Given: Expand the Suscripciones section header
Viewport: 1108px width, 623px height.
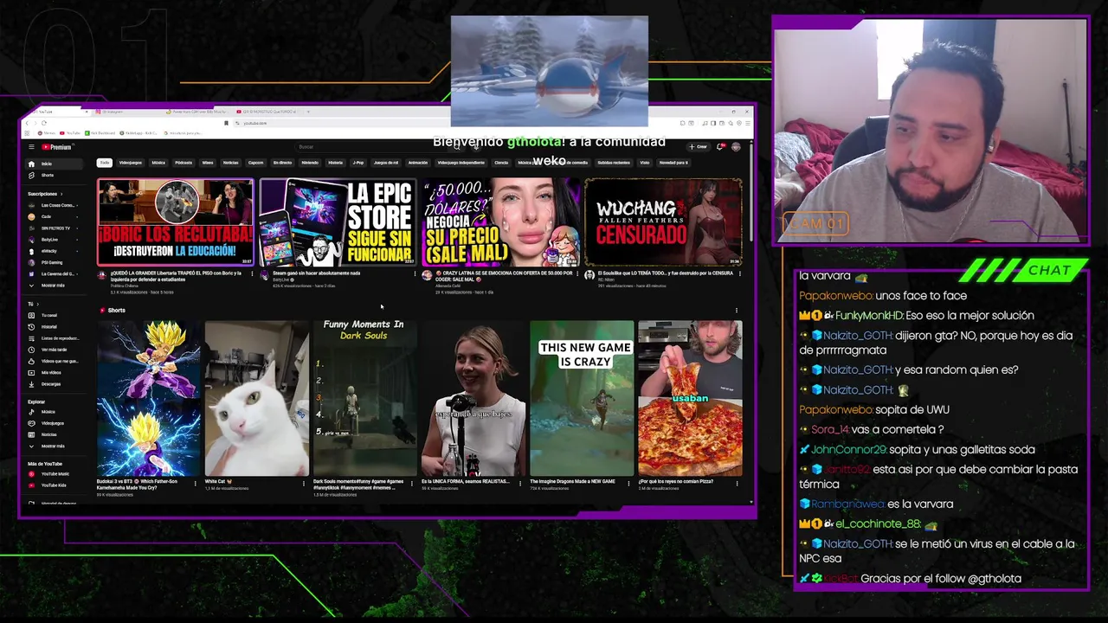Looking at the screenshot, I should click(x=44, y=194).
